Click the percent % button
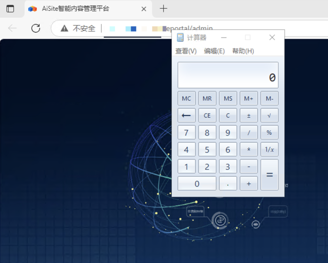This screenshot has width=328, height=263. pos(269,132)
